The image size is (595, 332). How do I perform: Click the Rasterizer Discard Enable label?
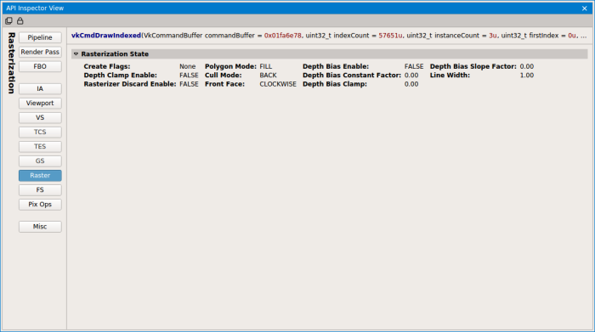point(130,84)
